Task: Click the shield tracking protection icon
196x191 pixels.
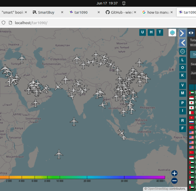Action: tap(4, 23)
